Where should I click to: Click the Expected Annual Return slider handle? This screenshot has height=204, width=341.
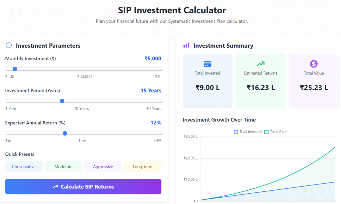[65, 133]
